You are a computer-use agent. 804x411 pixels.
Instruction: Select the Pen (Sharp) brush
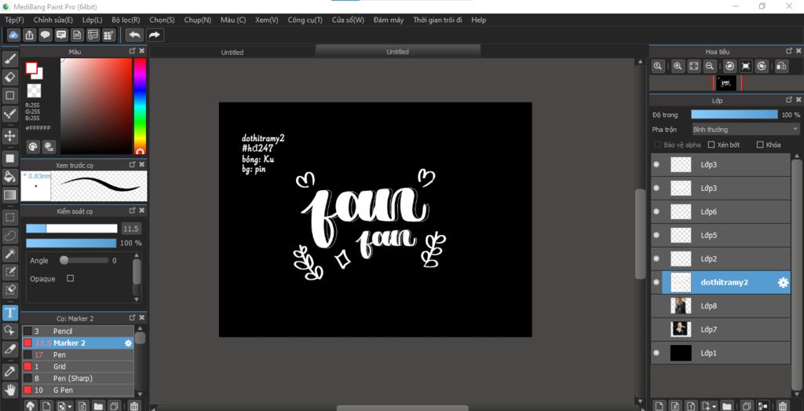point(78,379)
